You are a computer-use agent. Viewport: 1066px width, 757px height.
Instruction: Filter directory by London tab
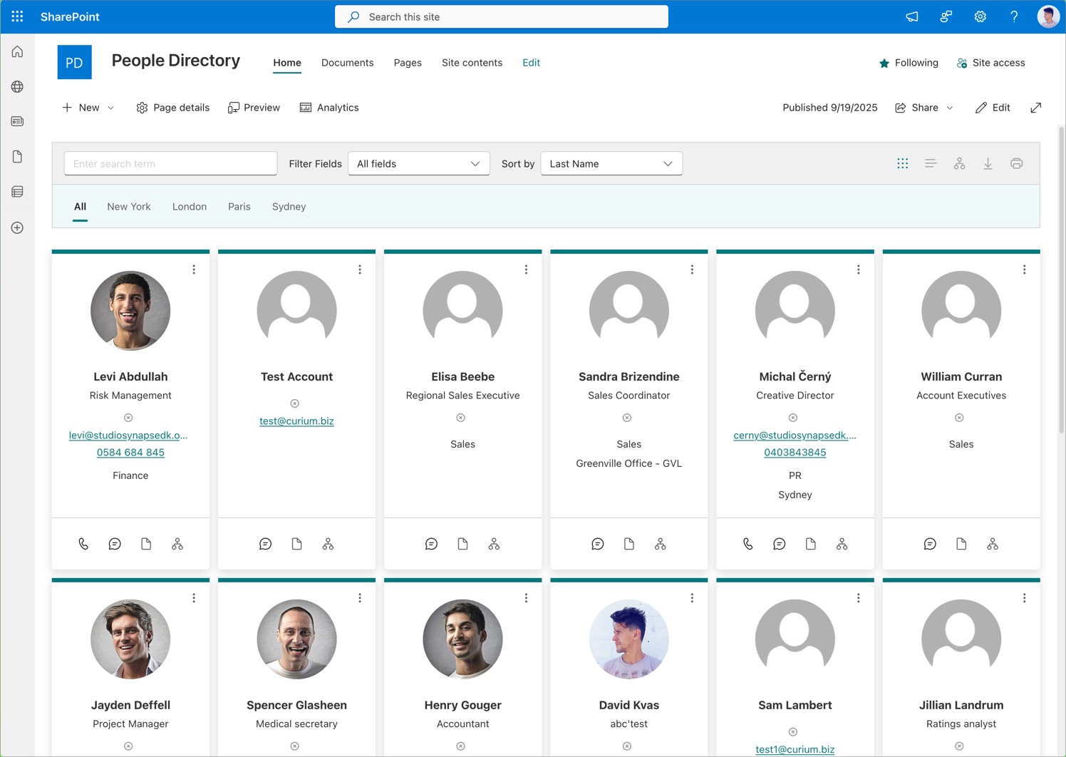[189, 207]
